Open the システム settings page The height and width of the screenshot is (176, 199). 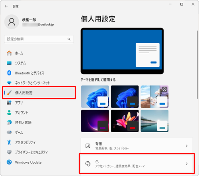point(39,63)
